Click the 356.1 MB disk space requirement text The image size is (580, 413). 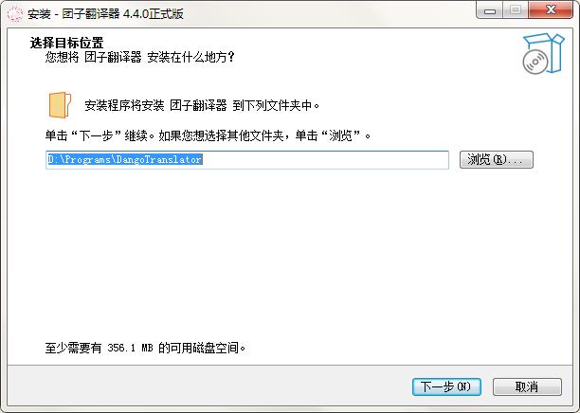[130, 348]
